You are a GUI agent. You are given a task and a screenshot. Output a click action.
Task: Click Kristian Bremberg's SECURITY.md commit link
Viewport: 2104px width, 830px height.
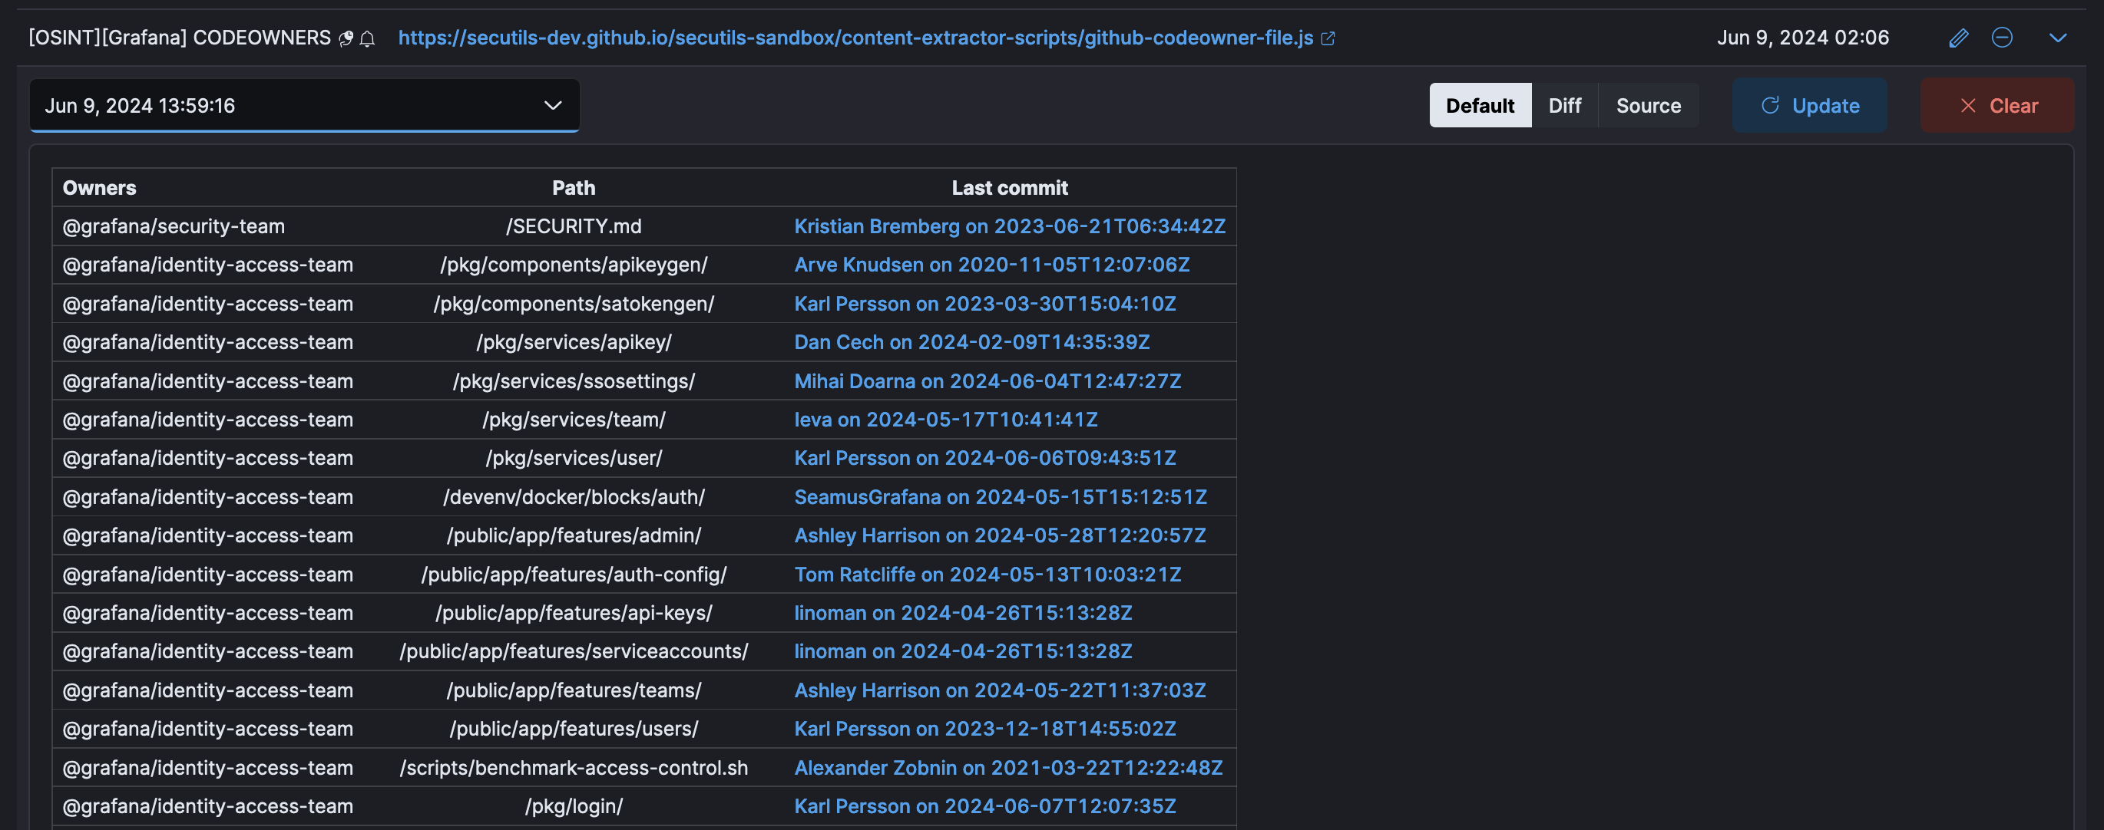click(1010, 226)
